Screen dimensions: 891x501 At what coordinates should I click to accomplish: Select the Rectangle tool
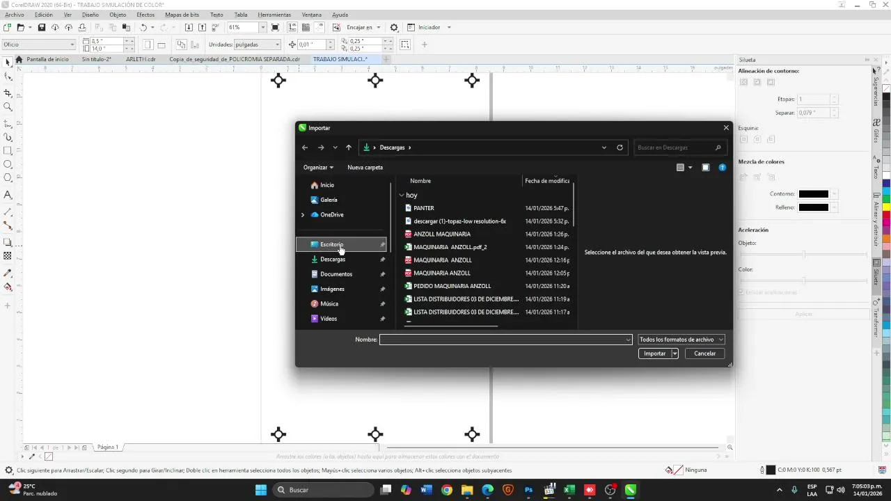(x=8, y=150)
